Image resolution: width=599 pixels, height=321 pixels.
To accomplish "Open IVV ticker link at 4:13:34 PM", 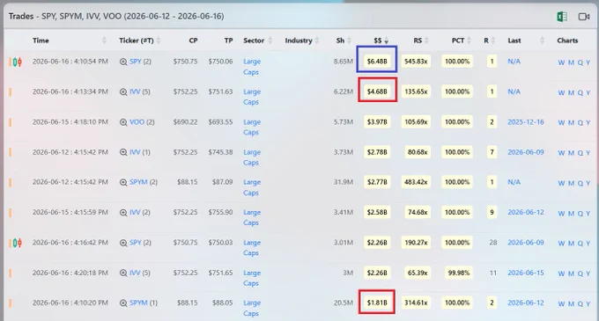I will (x=135, y=91).
